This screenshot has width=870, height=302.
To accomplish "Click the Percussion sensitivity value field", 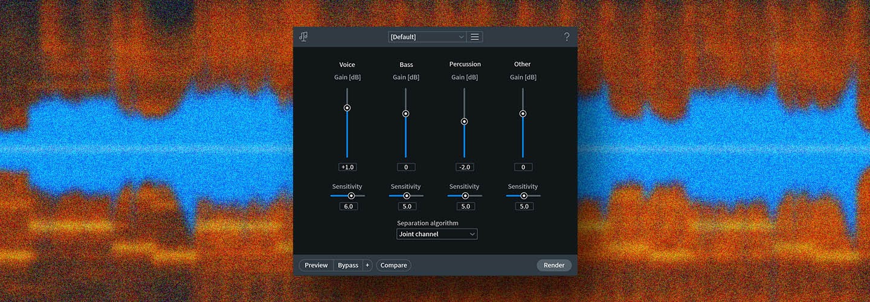I will pyautogui.click(x=465, y=207).
